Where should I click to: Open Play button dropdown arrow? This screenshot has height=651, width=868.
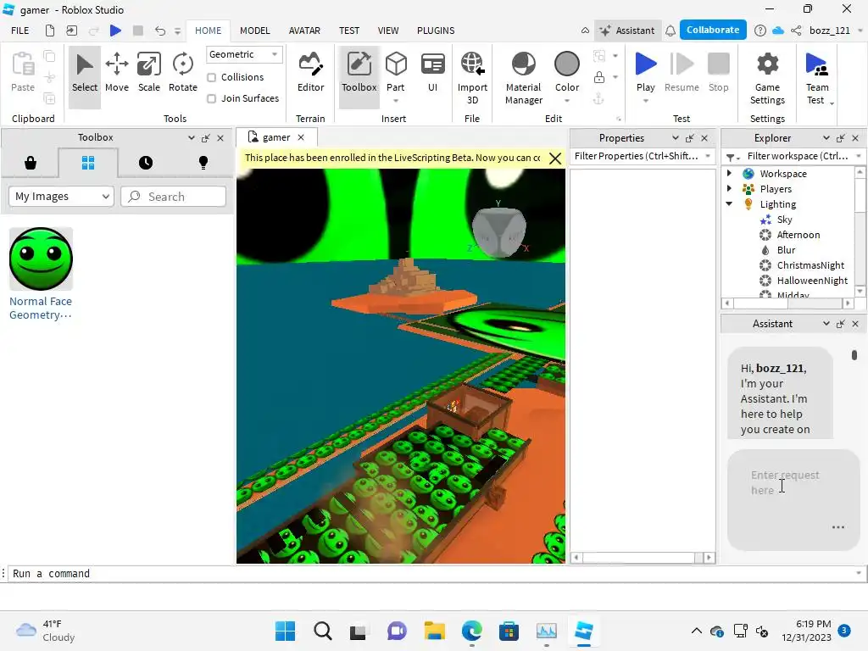[x=645, y=101]
